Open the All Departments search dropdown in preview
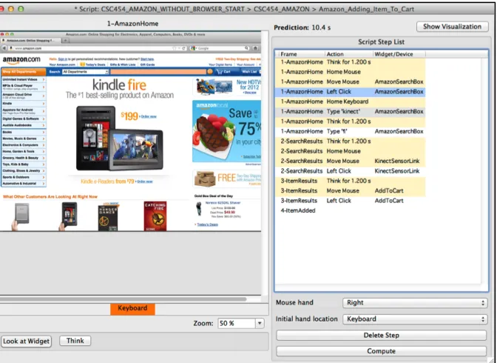 point(85,72)
